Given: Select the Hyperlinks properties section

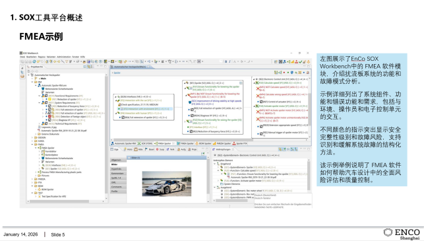Looking at the screenshot, I should click(118, 169).
